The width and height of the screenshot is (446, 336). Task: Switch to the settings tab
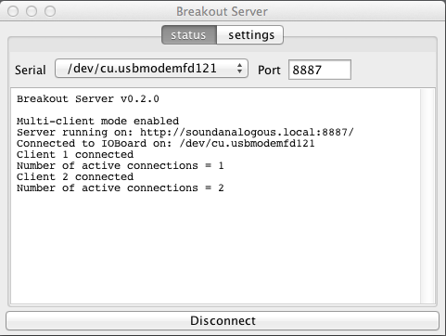(x=250, y=35)
